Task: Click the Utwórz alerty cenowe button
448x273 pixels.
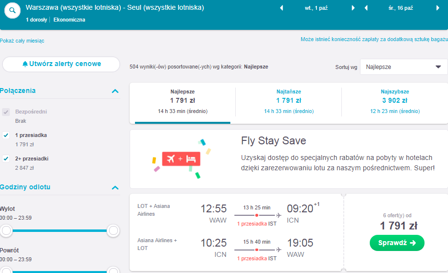Action: tap(61, 64)
